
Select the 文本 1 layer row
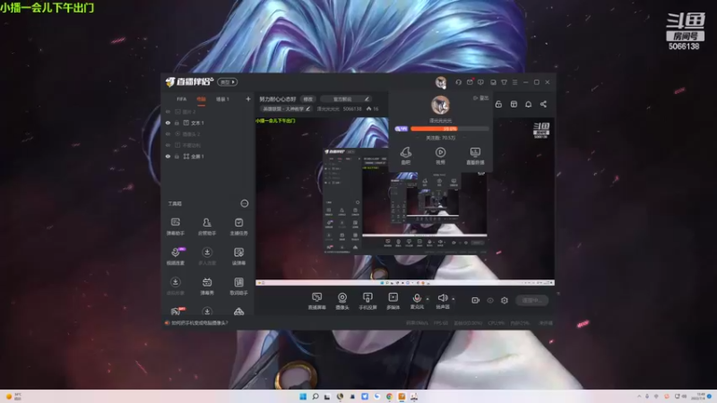coord(208,123)
